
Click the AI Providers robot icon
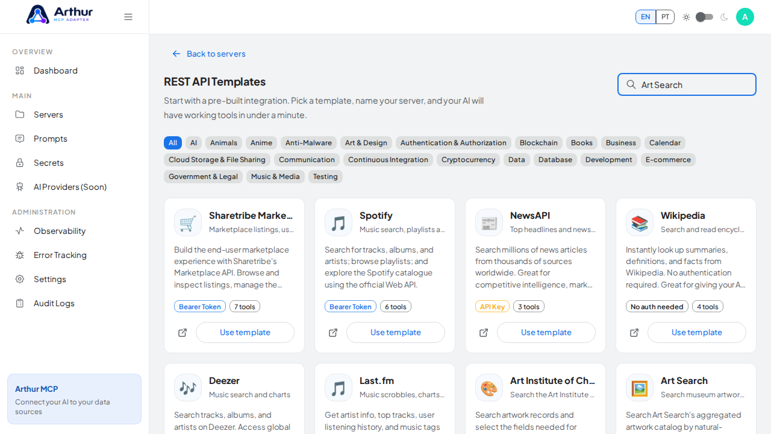[x=20, y=187]
